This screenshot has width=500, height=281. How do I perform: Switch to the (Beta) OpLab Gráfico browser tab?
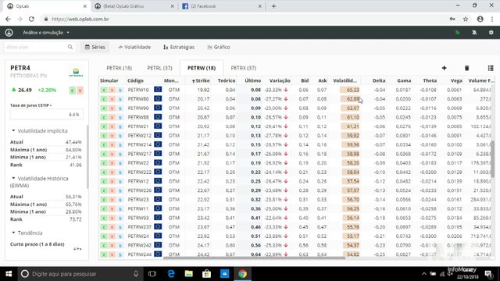(x=134, y=6)
